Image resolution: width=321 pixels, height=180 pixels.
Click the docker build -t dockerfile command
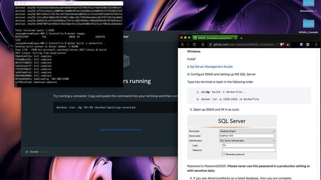(223, 92)
